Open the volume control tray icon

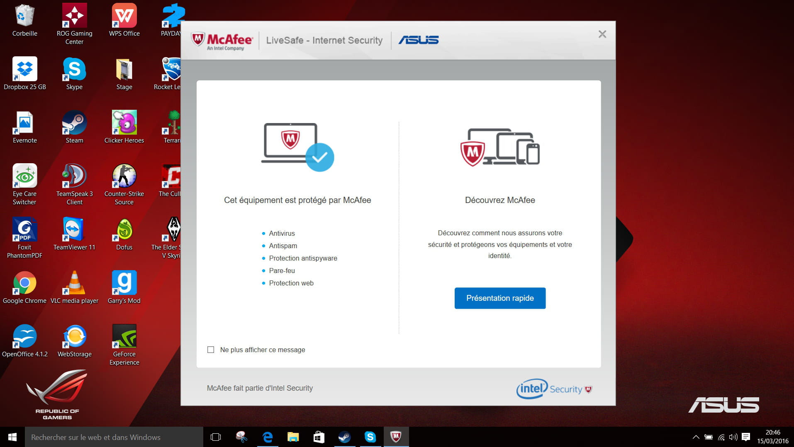point(733,437)
